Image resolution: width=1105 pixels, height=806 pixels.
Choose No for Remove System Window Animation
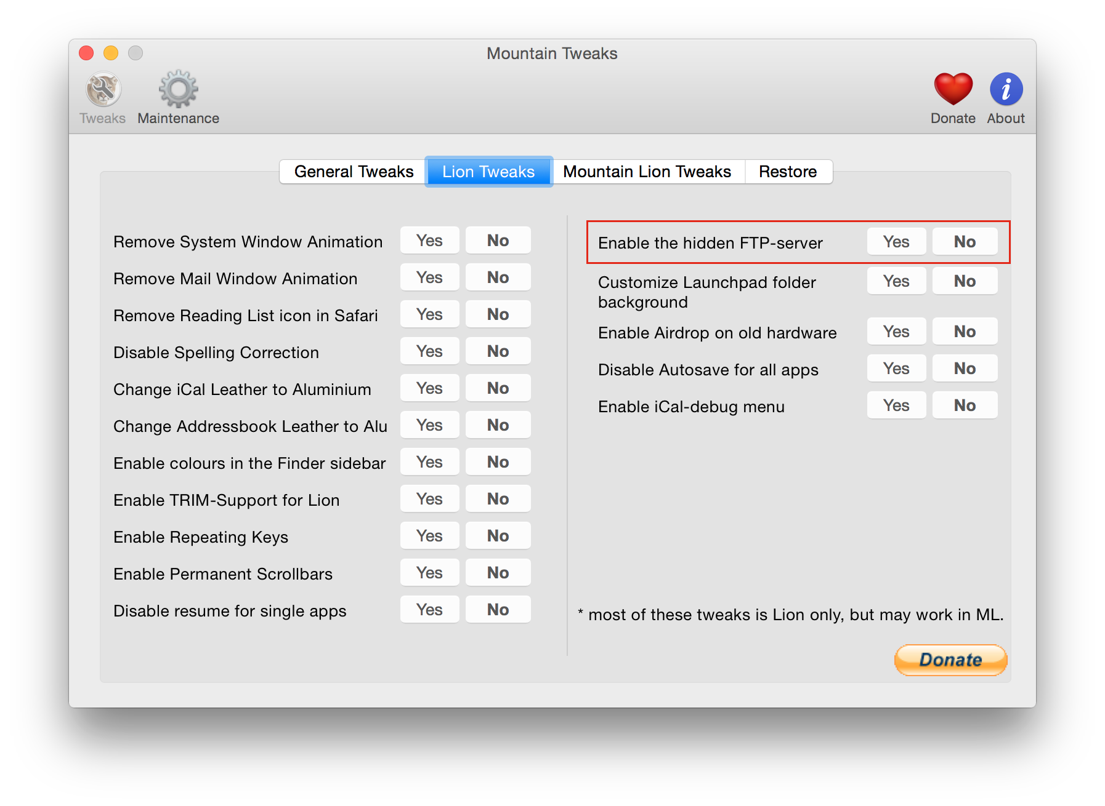click(498, 241)
